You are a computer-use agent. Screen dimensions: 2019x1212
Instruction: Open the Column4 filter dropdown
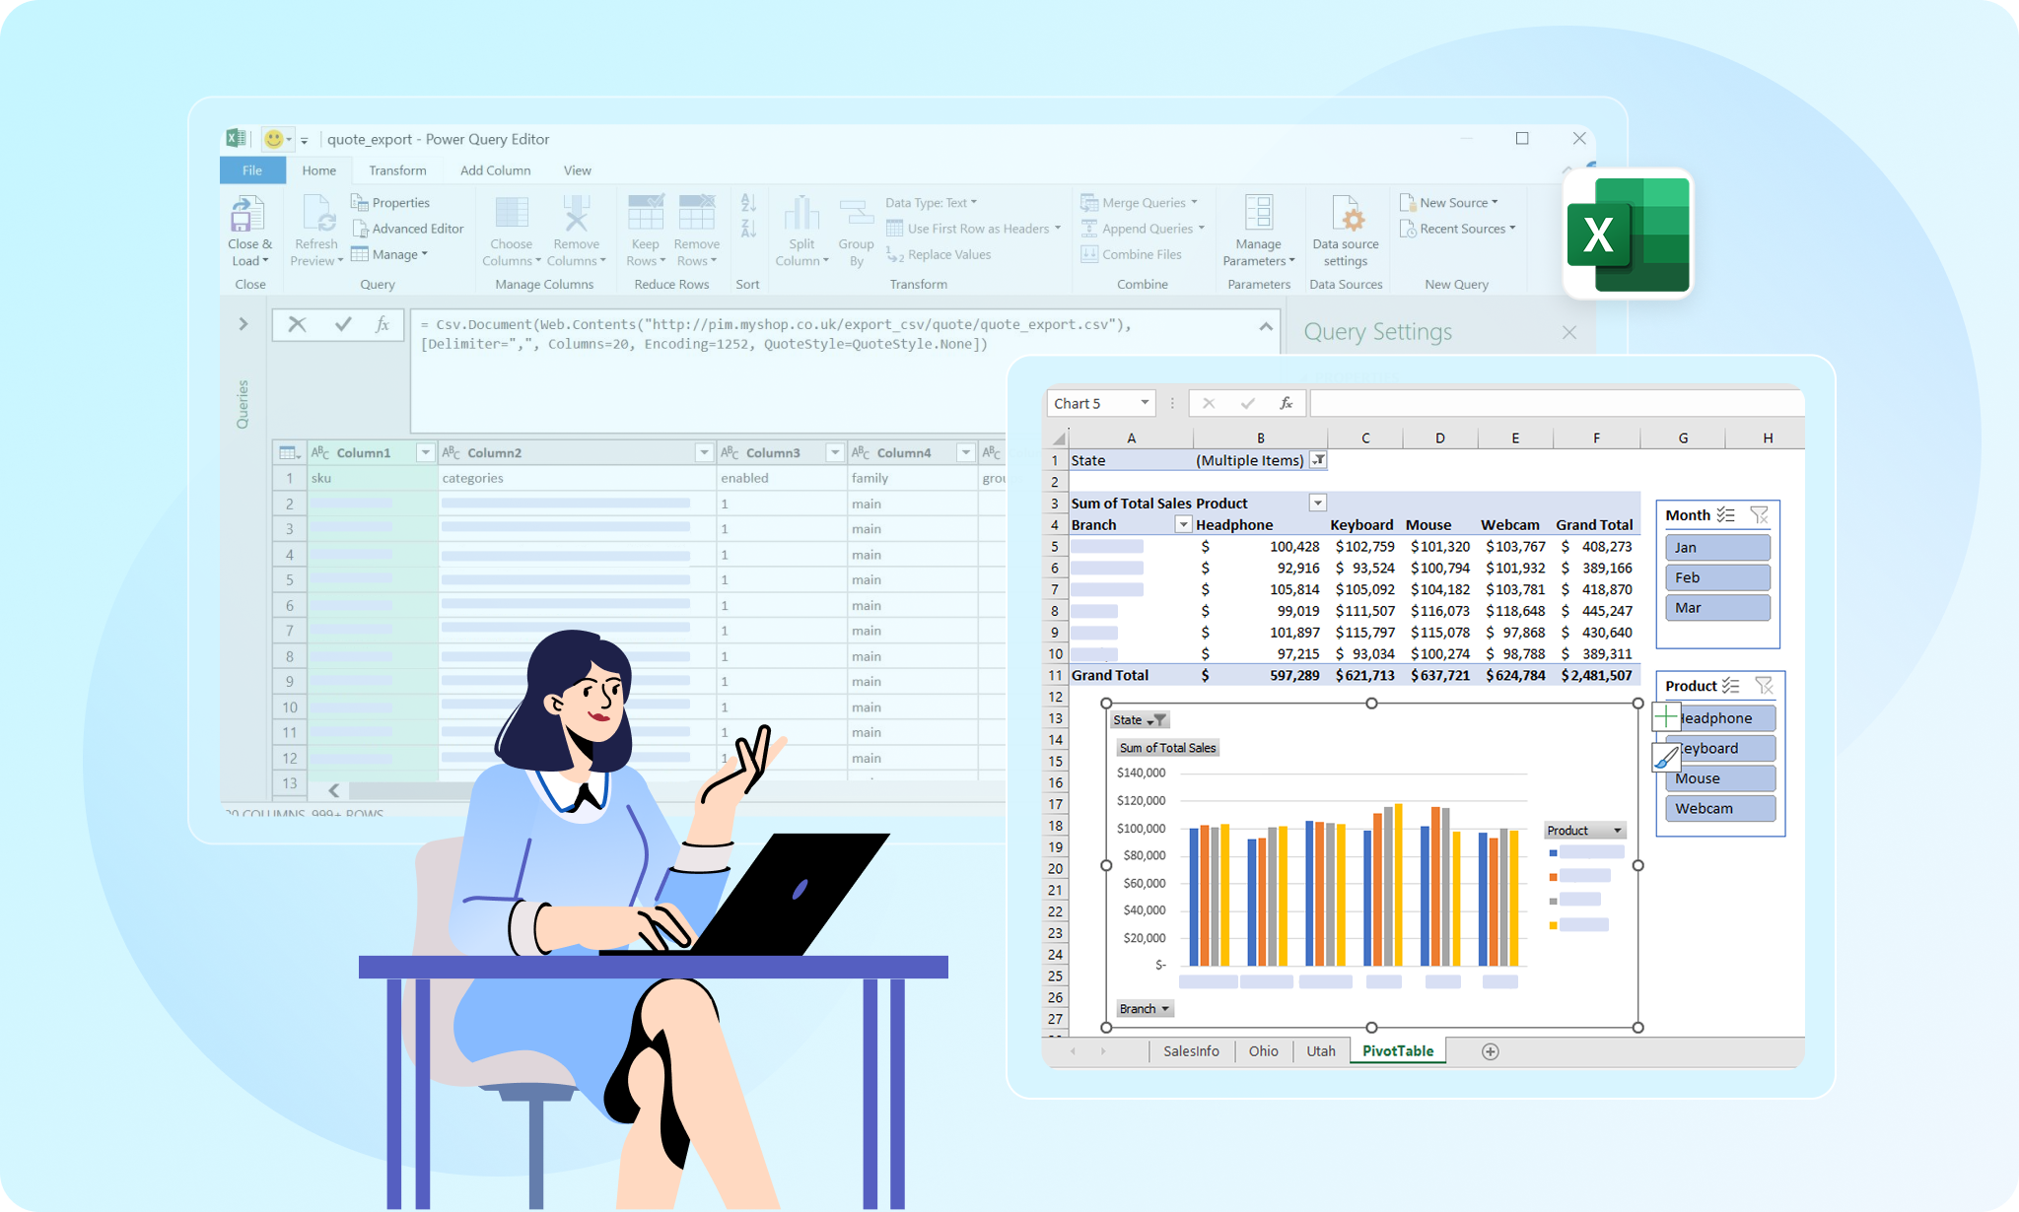966,452
